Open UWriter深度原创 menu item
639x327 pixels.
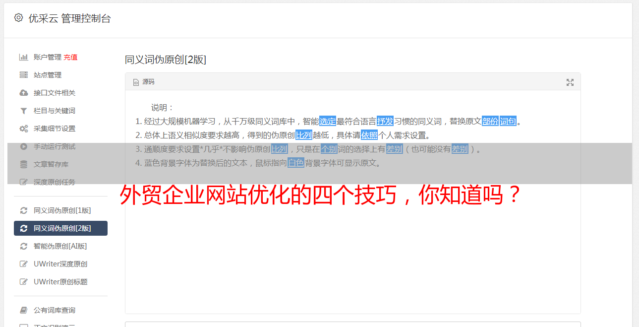coord(60,264)
